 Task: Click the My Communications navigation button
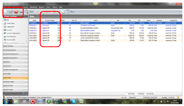click(x=16, y=50)
